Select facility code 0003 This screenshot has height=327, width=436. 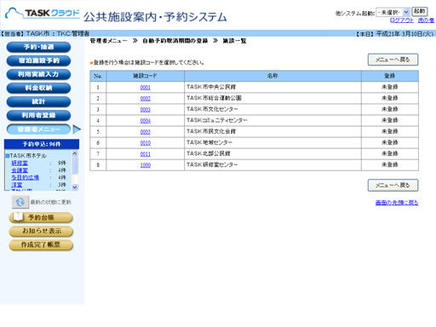tap(146, 109)
